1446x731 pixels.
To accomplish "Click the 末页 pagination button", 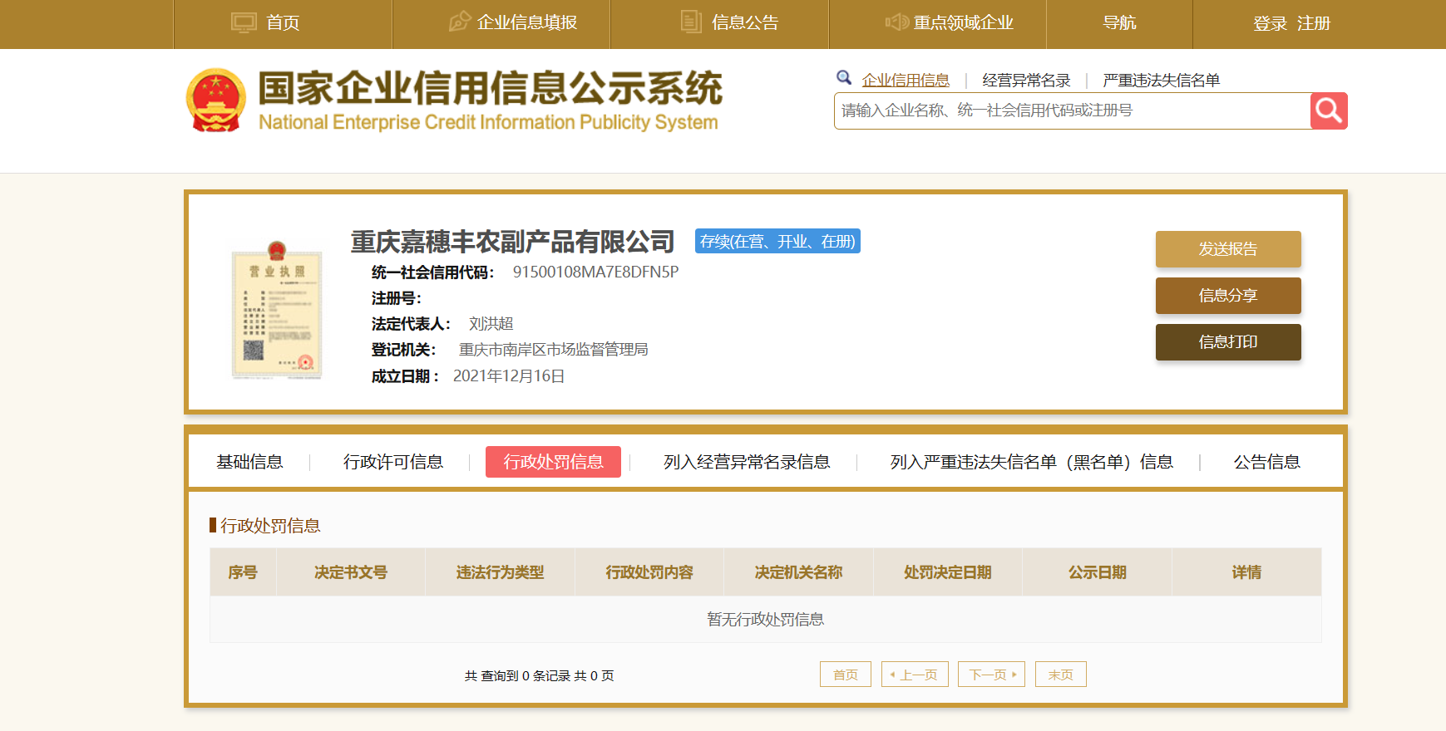I will 1061,675.
